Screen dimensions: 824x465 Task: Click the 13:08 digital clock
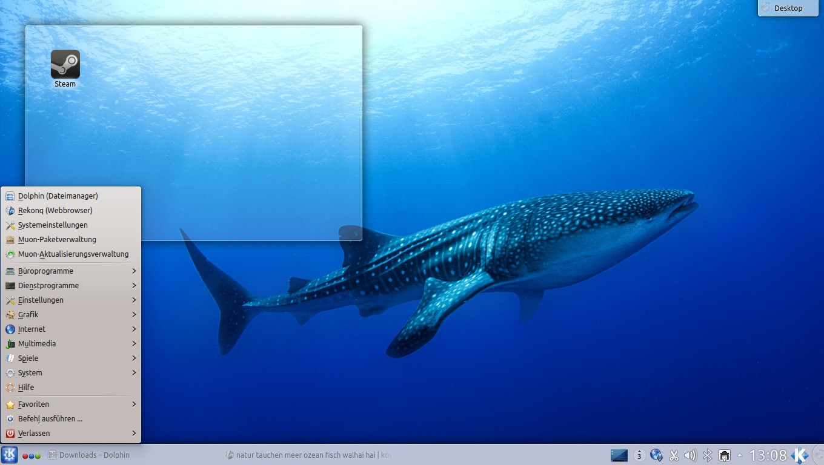(768, 455)
